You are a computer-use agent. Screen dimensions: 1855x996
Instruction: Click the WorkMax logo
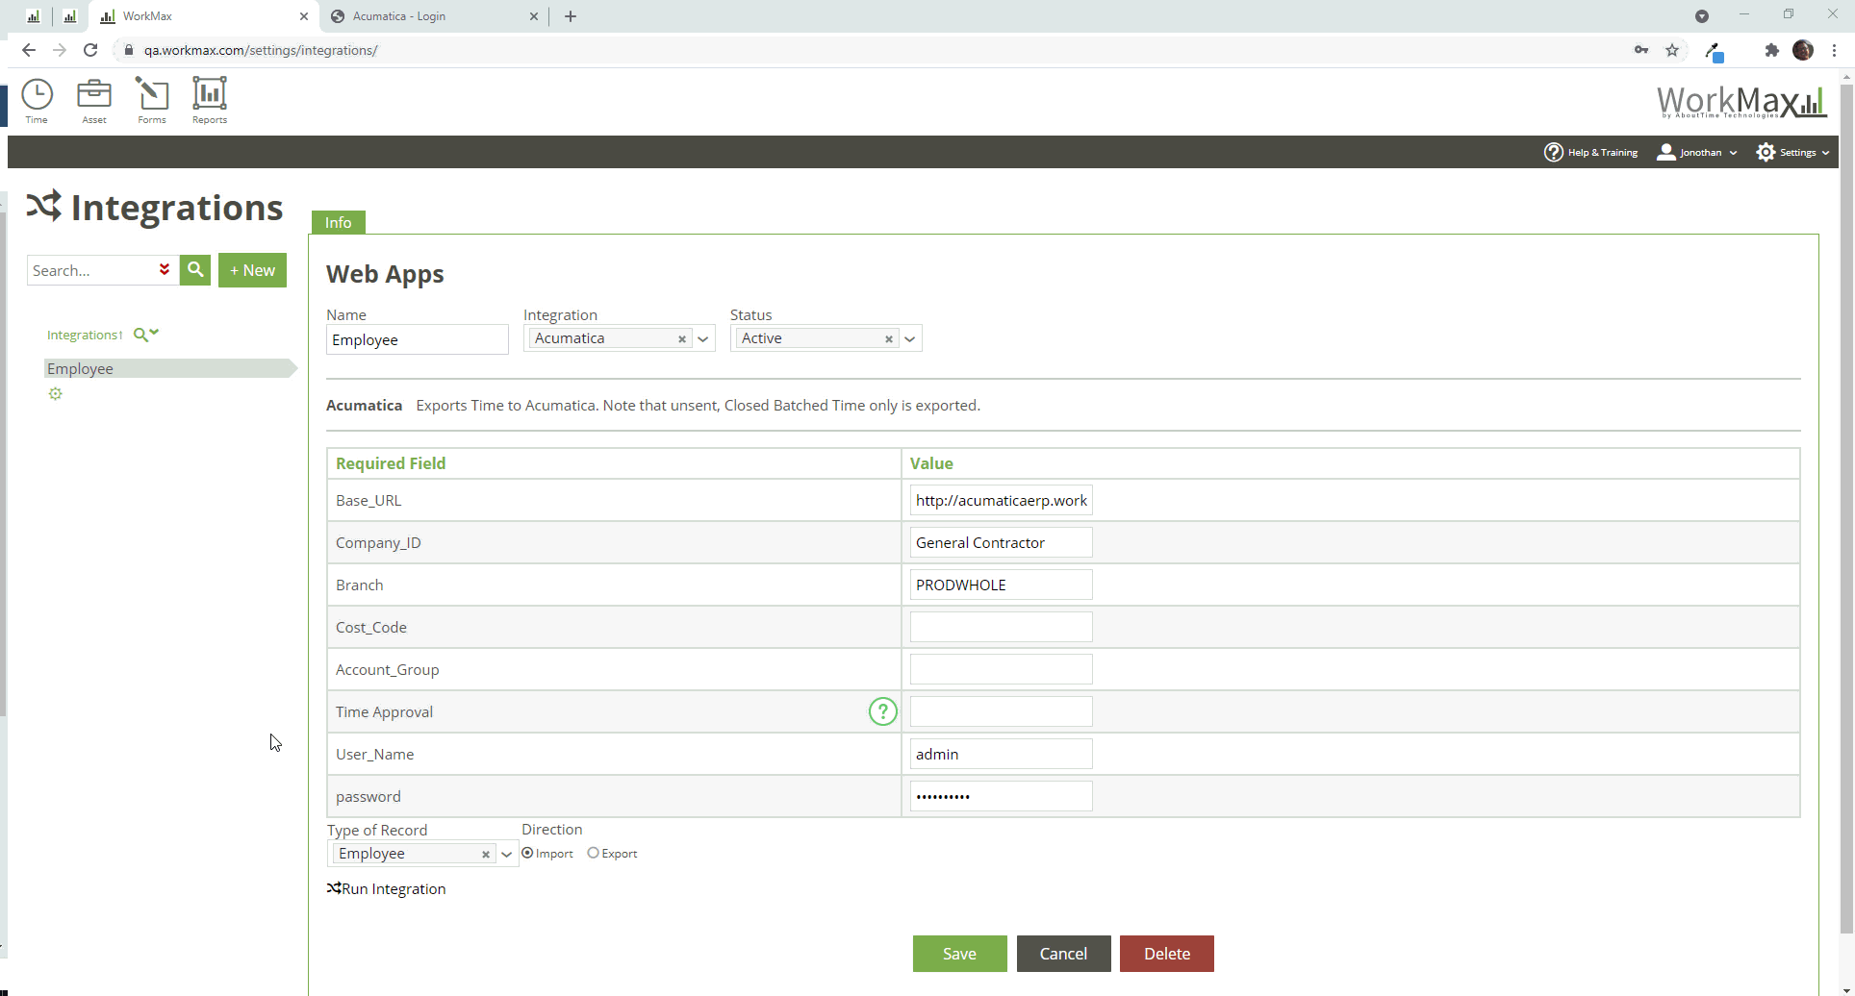(1741, 101)
